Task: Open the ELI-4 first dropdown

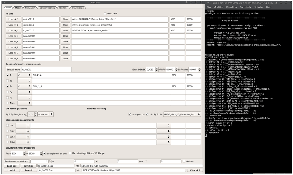Action: click(x=23, y=142)
